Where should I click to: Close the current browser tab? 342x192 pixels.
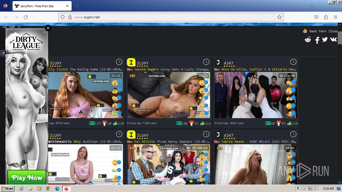tap(67, 6)
